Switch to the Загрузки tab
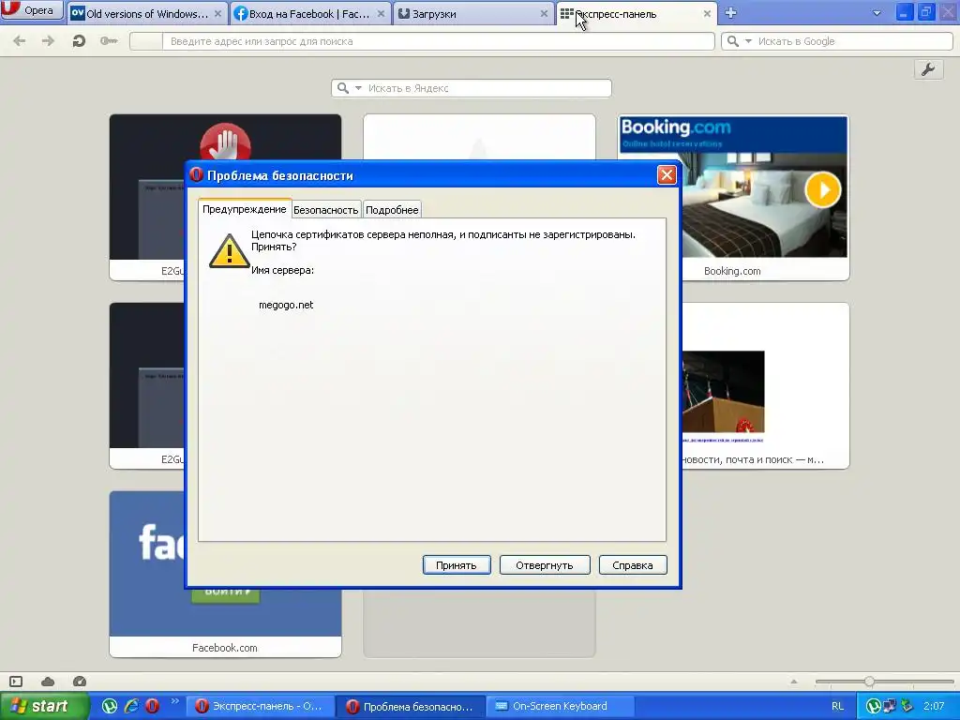This screenshot has height=720, width=960. [x=473, y=13]
